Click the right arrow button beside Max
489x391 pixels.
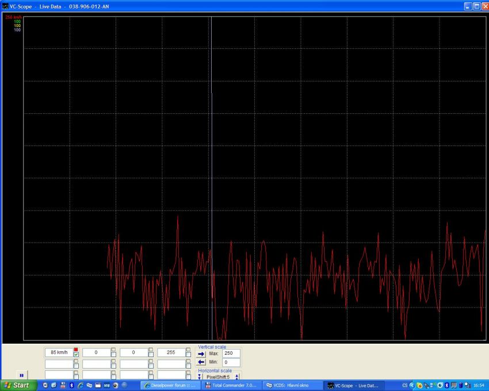click(x=201, y=354)
